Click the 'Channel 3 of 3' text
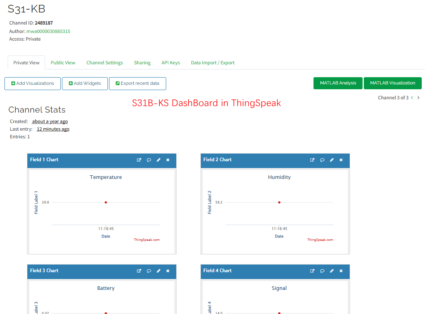The height and width of the screenshot is (314, 433). tap(393, 98)
